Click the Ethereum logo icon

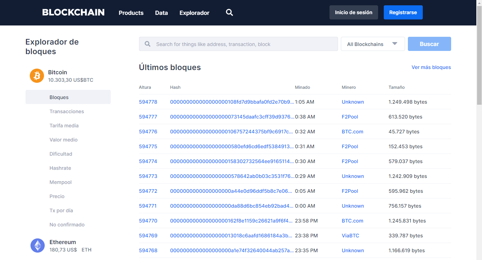click(38, 245)
